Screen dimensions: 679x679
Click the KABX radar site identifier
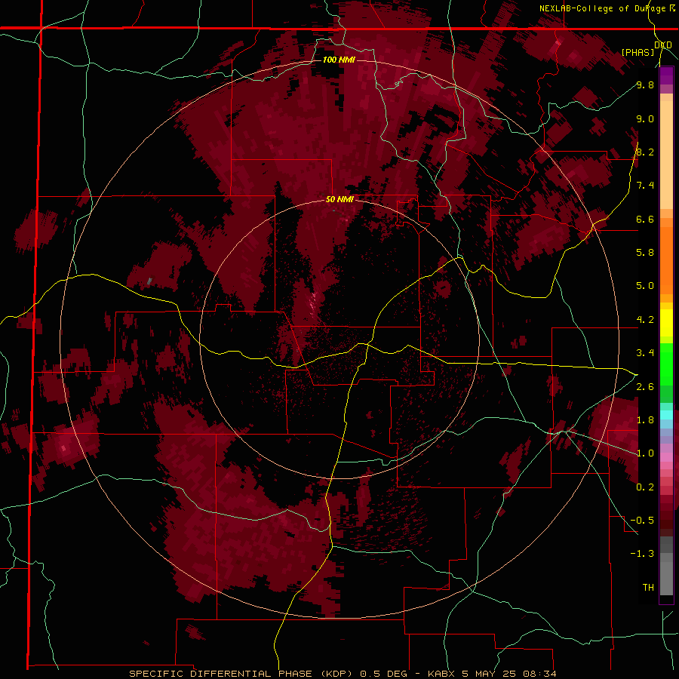click(441, 674)
